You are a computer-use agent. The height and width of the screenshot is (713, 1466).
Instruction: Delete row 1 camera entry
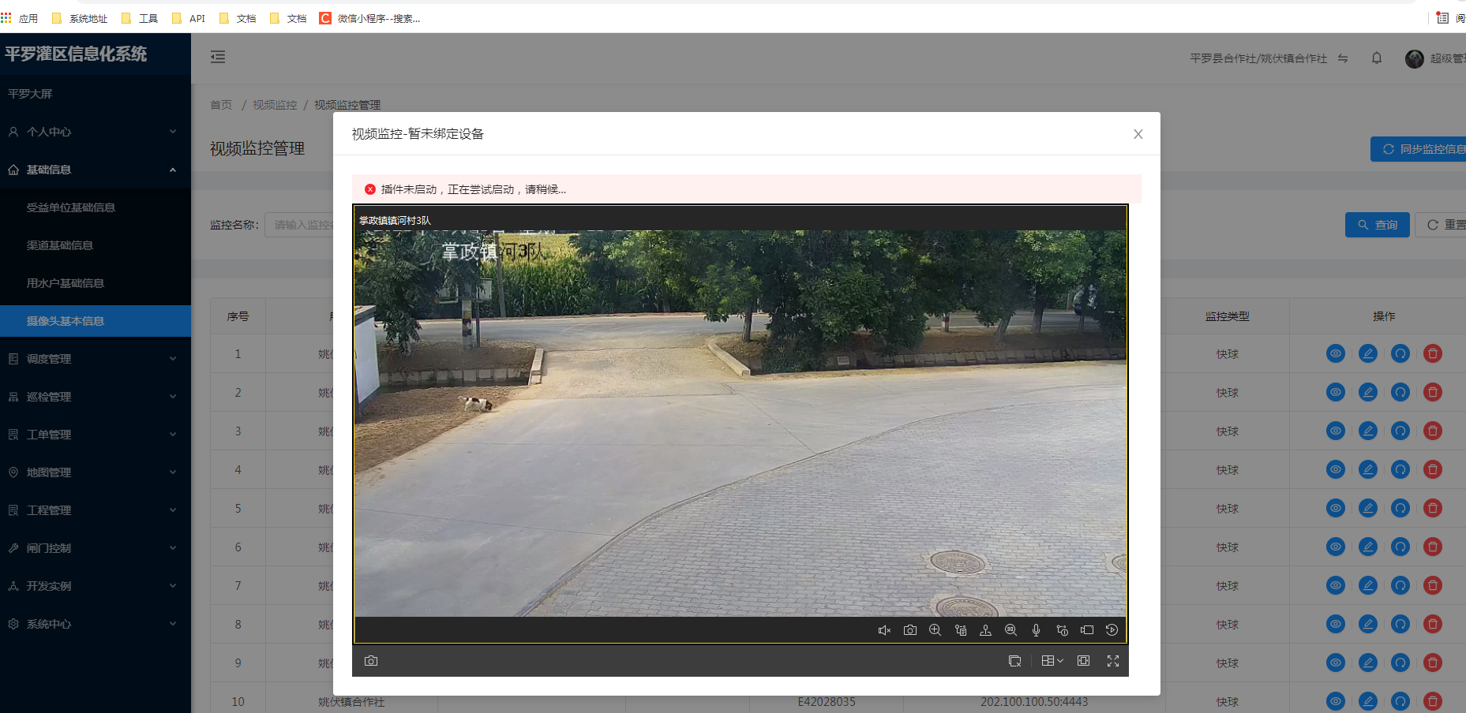click(x=1433, y=353)
